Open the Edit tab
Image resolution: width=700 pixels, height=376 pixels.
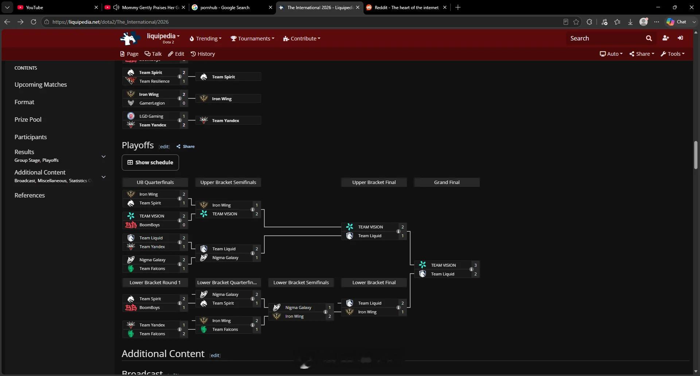pyautogui.click(x=176, y=54)
